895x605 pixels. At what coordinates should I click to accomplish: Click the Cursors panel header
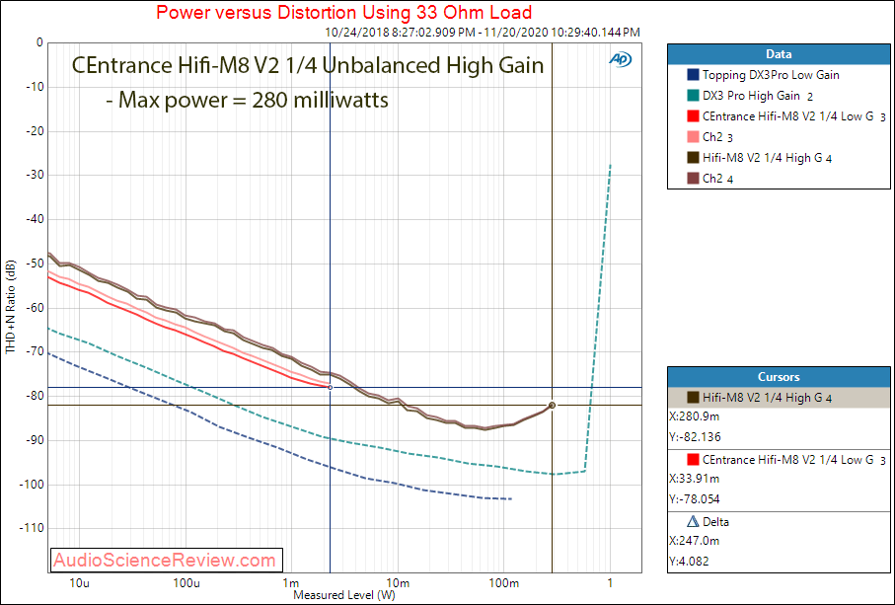779,377
